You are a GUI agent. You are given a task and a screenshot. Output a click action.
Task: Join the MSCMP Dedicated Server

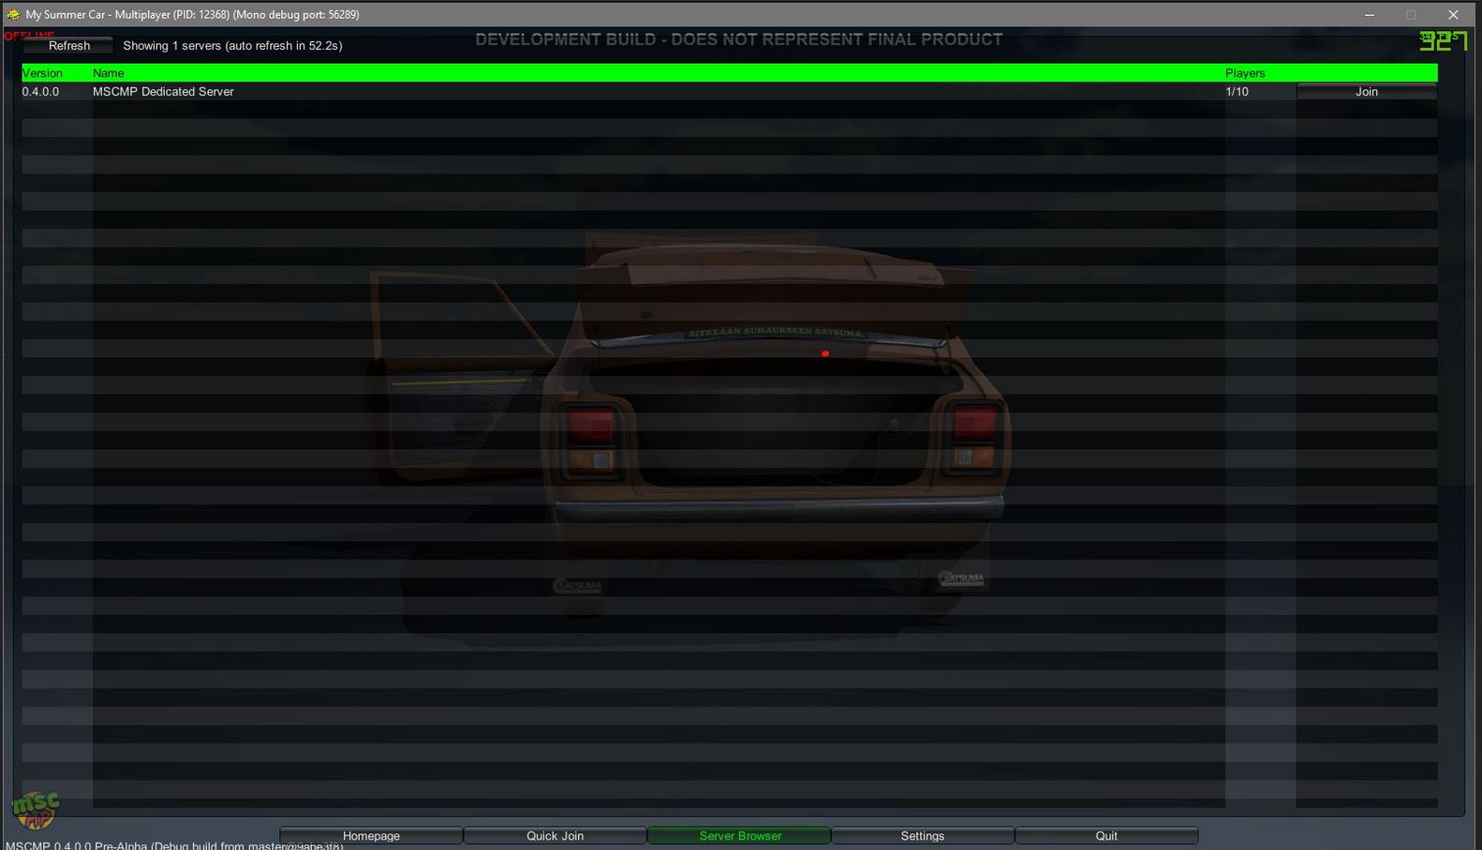tap(1366, 91)
